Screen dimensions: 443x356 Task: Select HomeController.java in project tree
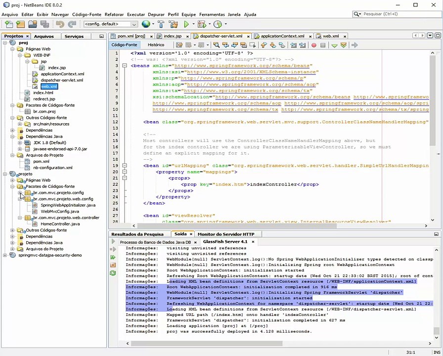[x=60, y=224]
